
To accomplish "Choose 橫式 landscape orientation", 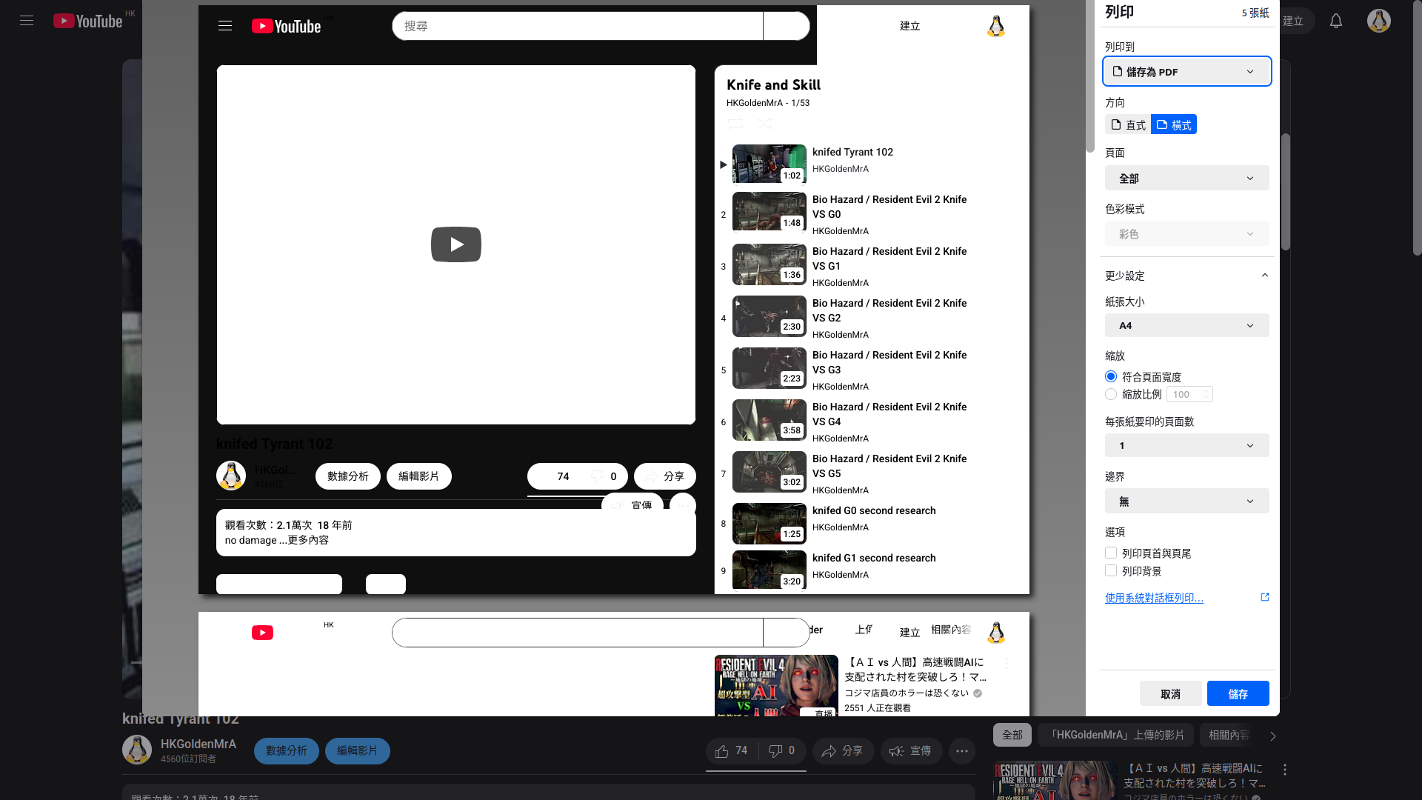I will 1174,124.
